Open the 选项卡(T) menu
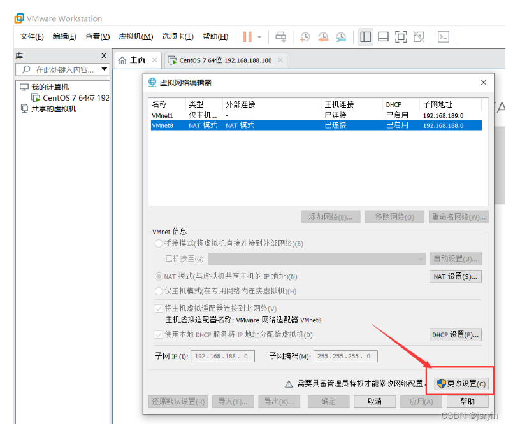The width and height of the screenshot is (506, 424). coord(178,36)
